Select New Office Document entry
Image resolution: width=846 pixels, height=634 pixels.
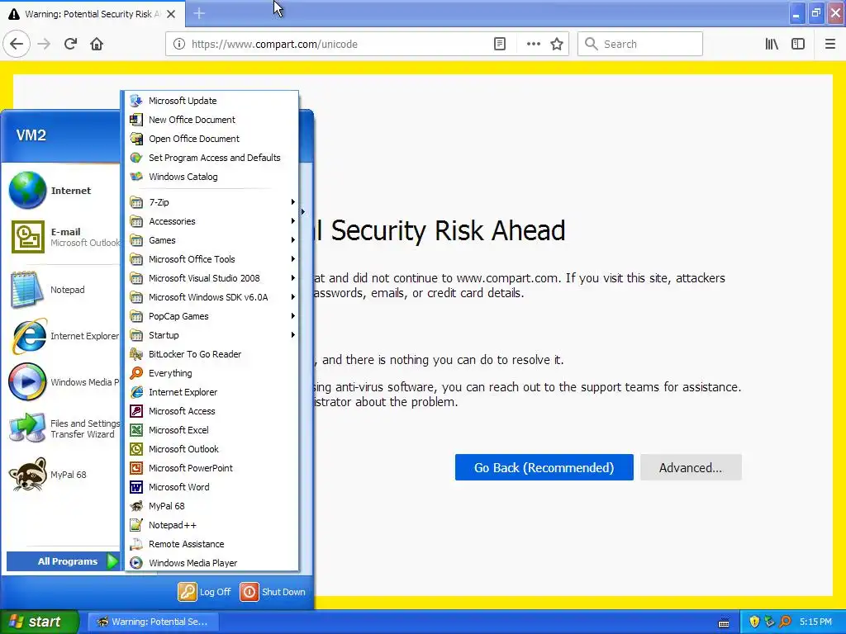tap(212, 120)
